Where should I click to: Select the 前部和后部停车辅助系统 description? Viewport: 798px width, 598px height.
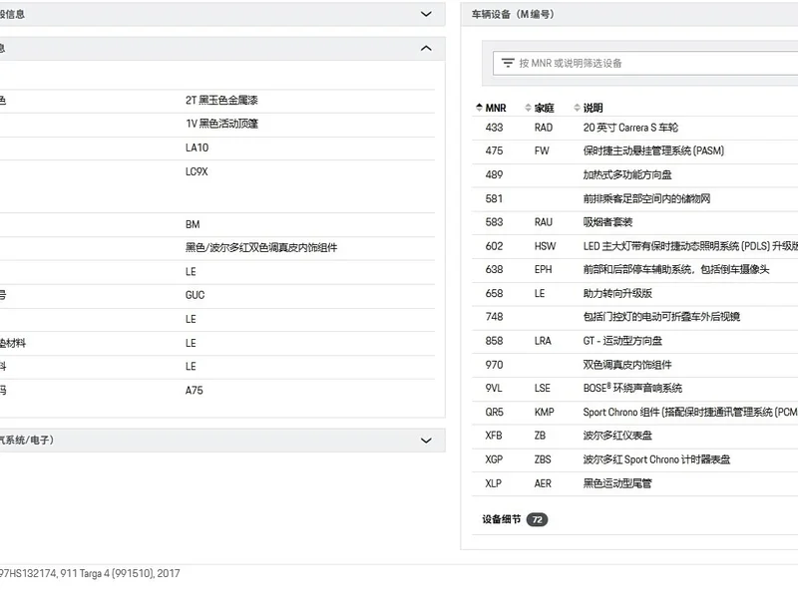click(676, 269)
